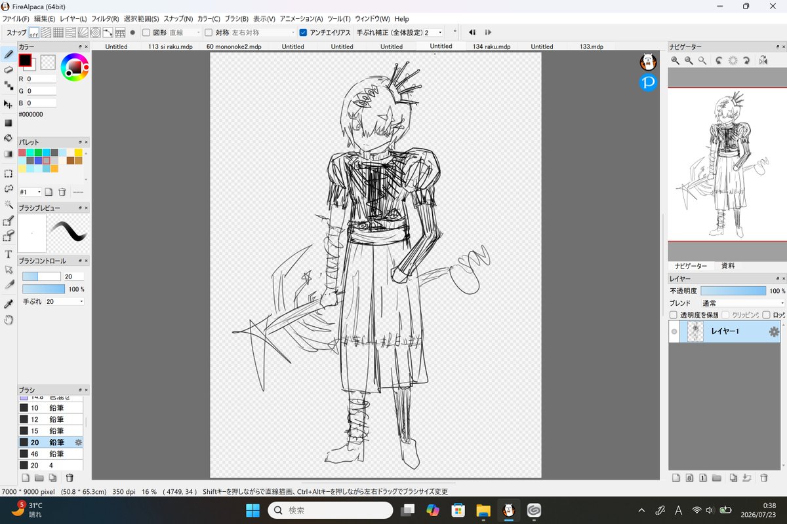
Task: Toggle the 対称 symmetry checkbox
Action: click(209, 32)
